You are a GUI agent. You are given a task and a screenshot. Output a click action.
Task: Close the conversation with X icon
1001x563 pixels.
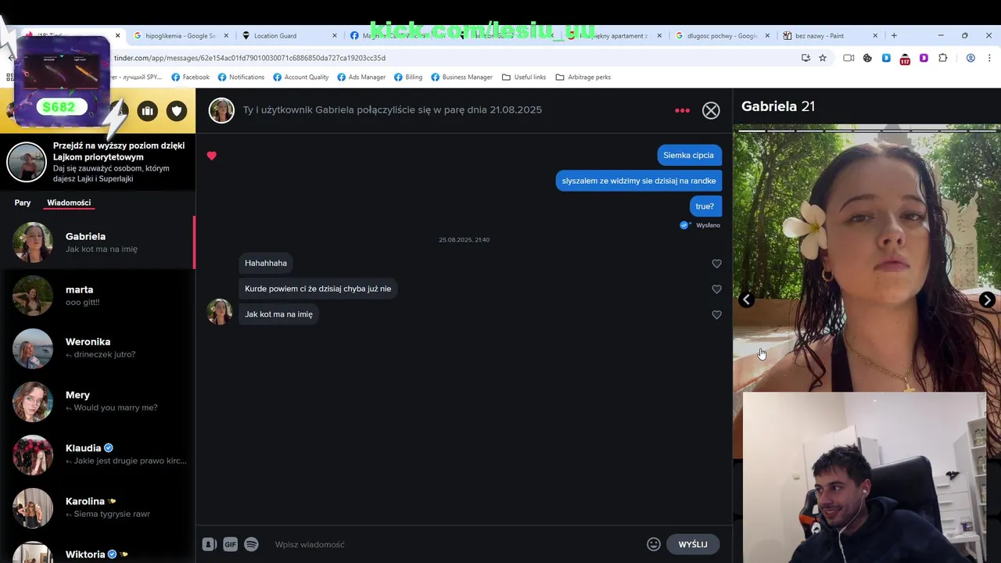[x=711, y=110]
